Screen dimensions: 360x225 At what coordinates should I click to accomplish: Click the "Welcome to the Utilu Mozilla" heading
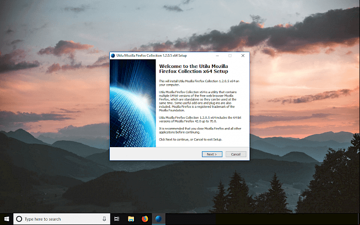pos(194,68)
